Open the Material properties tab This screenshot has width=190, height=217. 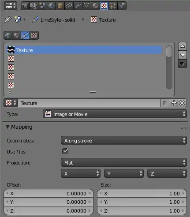coord(95,6)
